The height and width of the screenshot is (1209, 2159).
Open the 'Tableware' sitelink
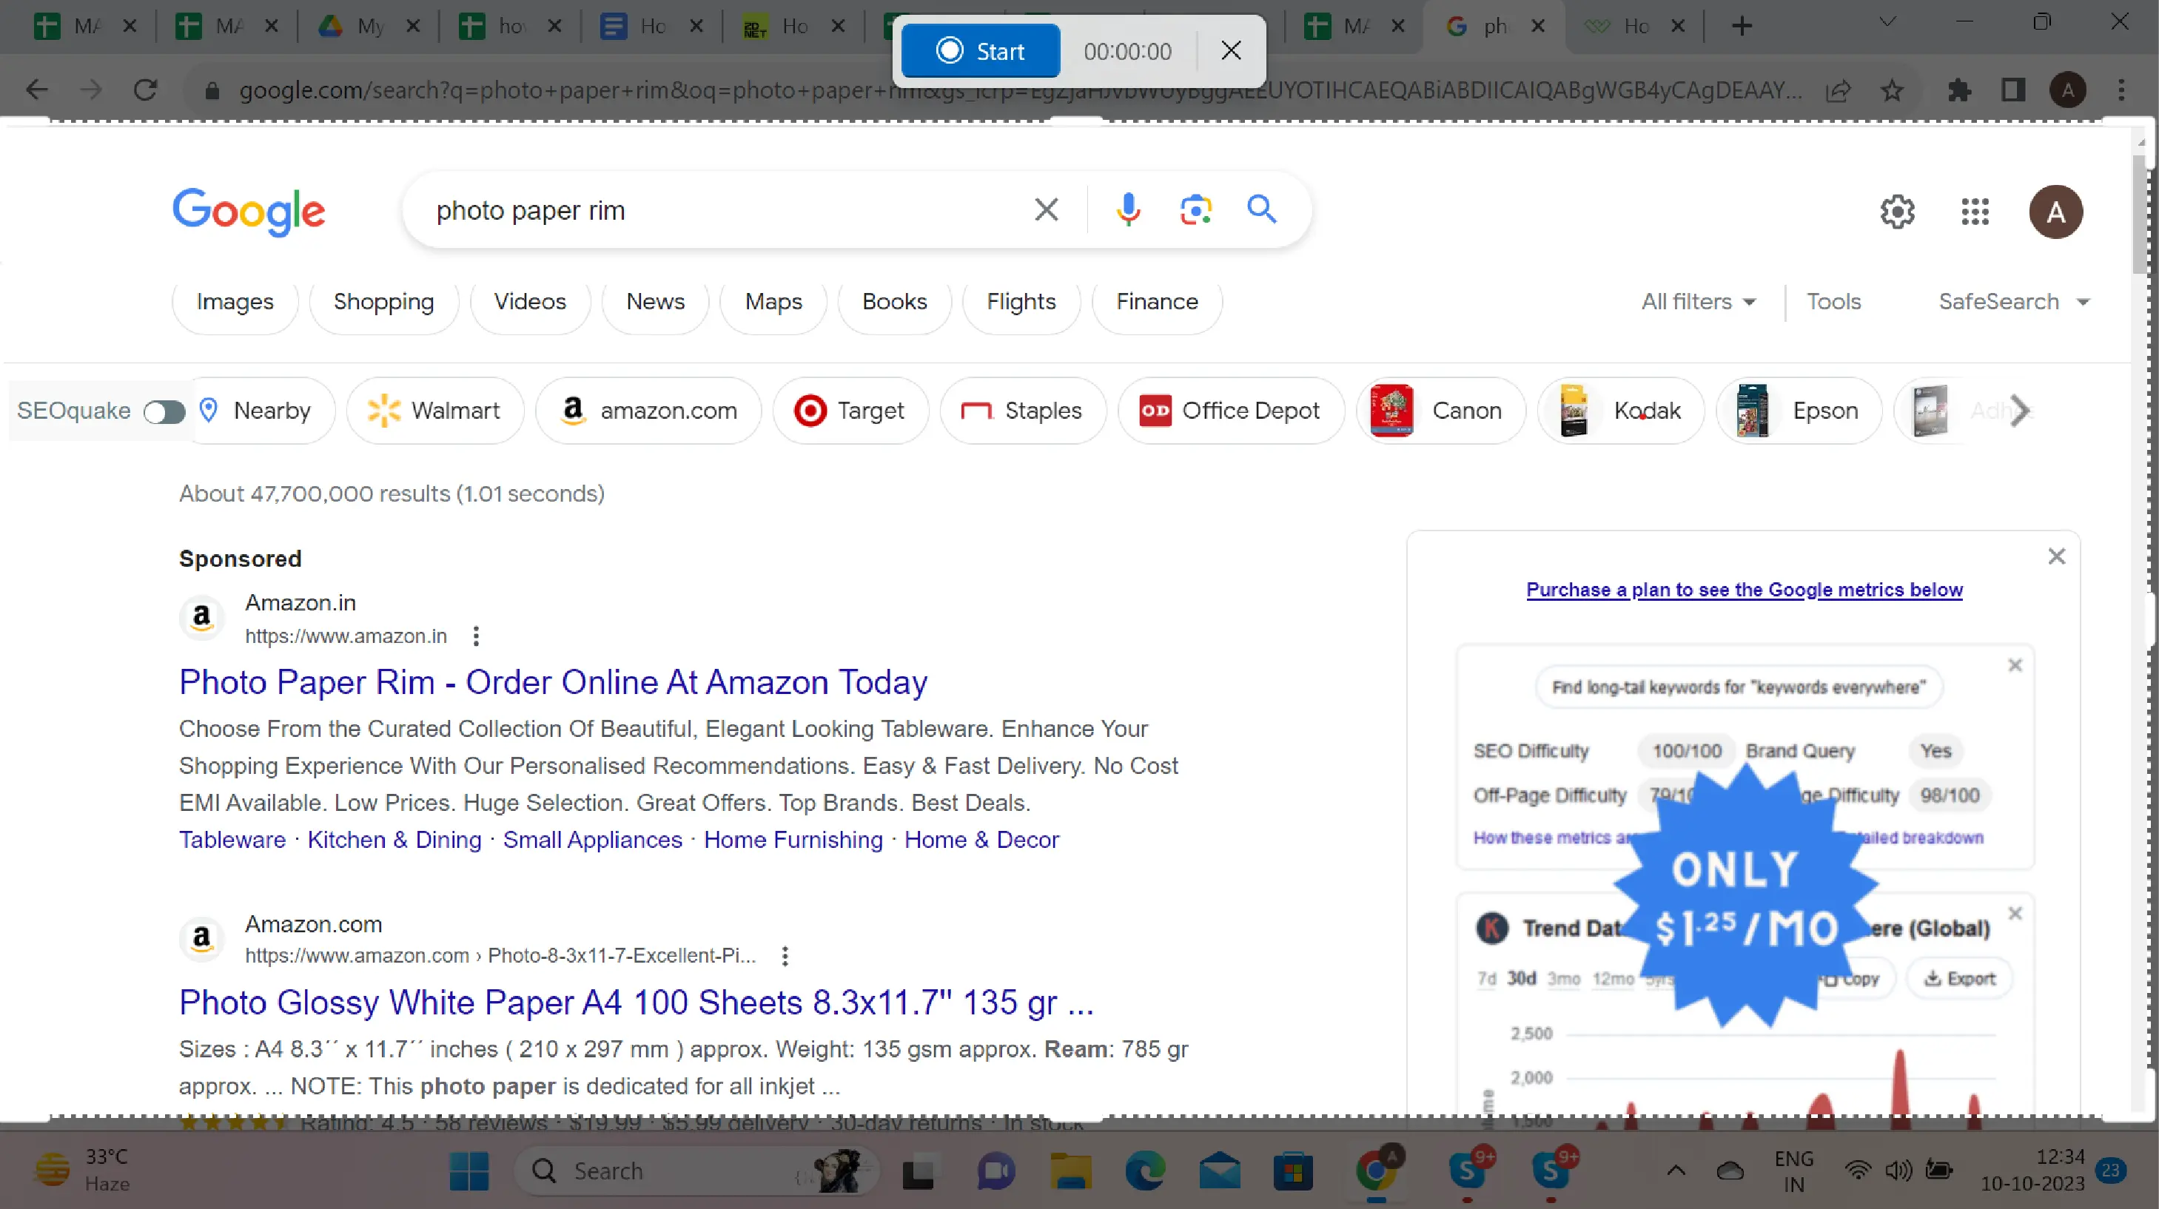pos(232,840)
